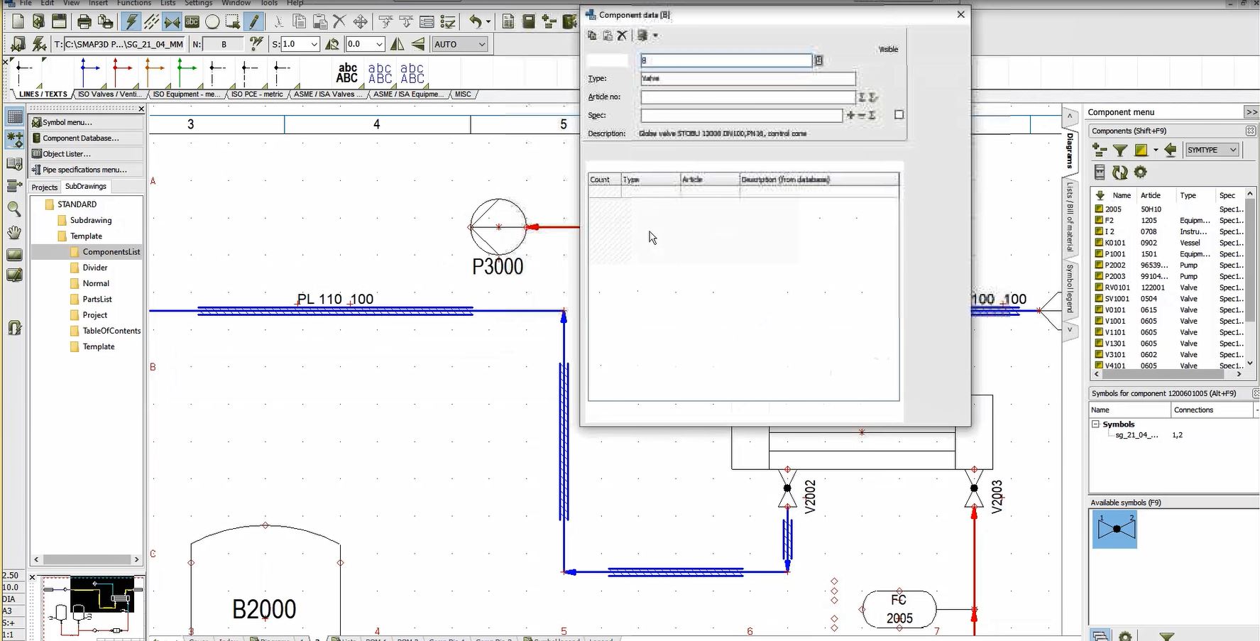Open the S: scale 1.0 dropdown

point(300,44)
